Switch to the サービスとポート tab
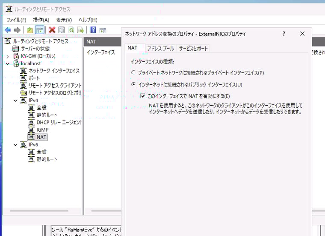Image resolution: width=325 pixels, height=236 pixels. 193,49
